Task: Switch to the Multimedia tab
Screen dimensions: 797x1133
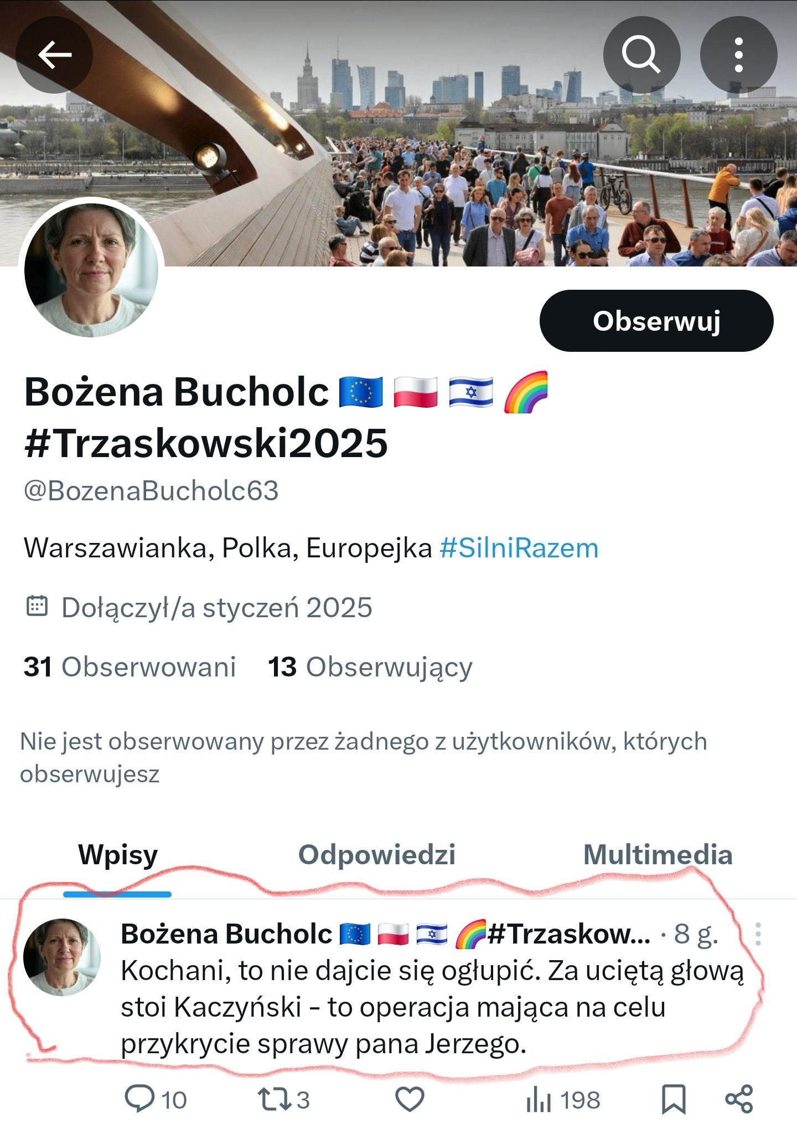Action: tap(658, 855)
